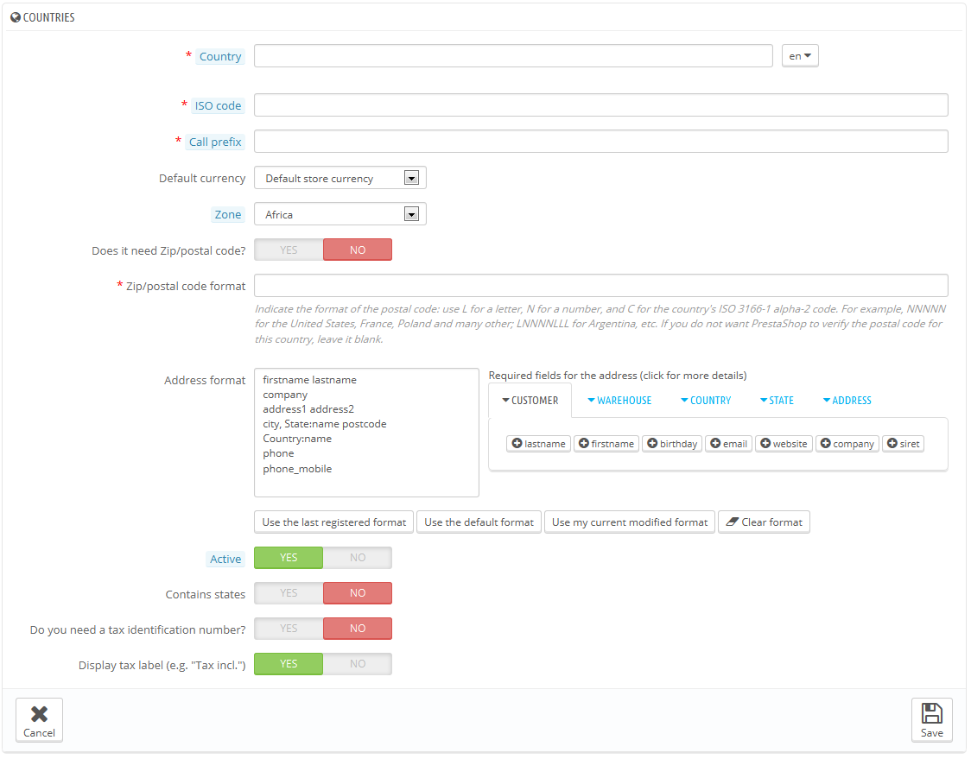The height and width of the screenshot is (759, 971).
Task: Click plus icon on birthday field tag
Action: pyautogui.click(x=652, y=443)
